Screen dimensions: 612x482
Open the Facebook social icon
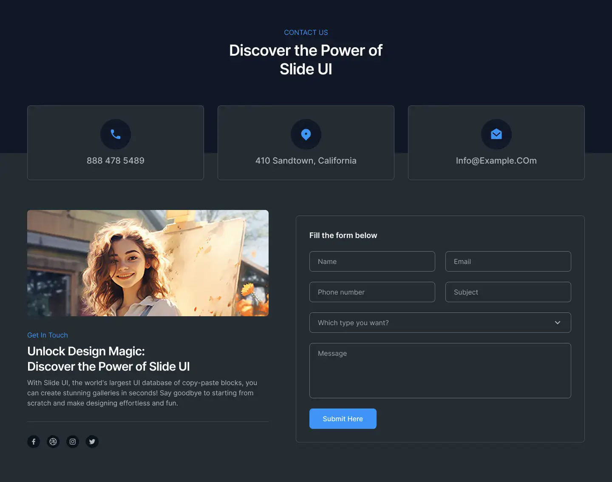click(34, 442)
